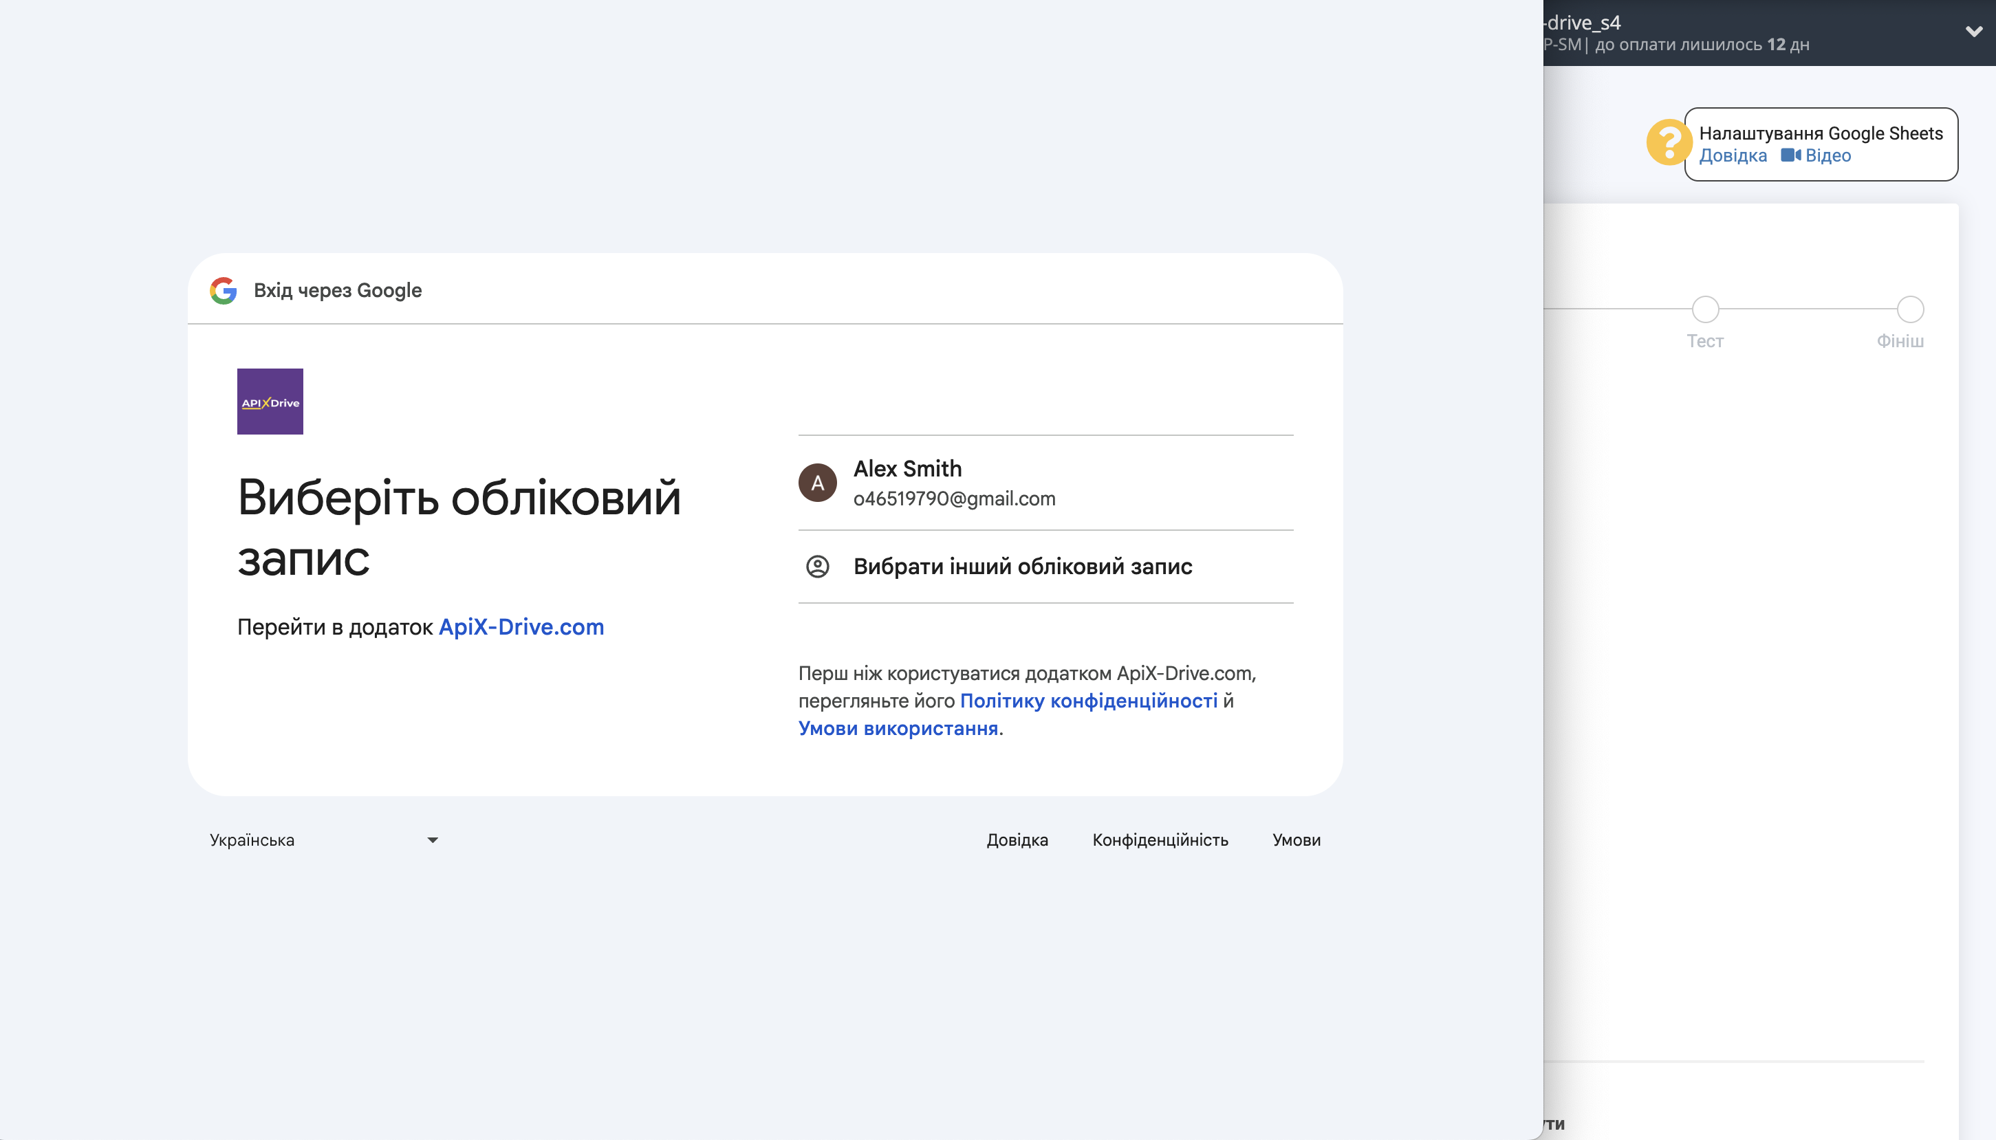Open the Конфіденційність footer item

(x=1160, y=840)
